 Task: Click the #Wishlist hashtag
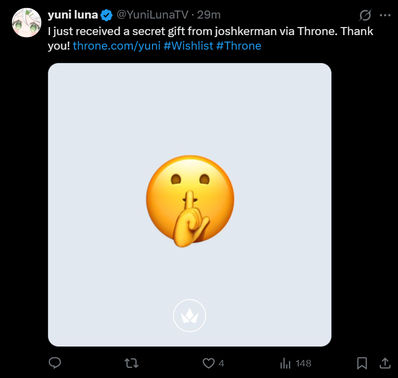point(188,46)
